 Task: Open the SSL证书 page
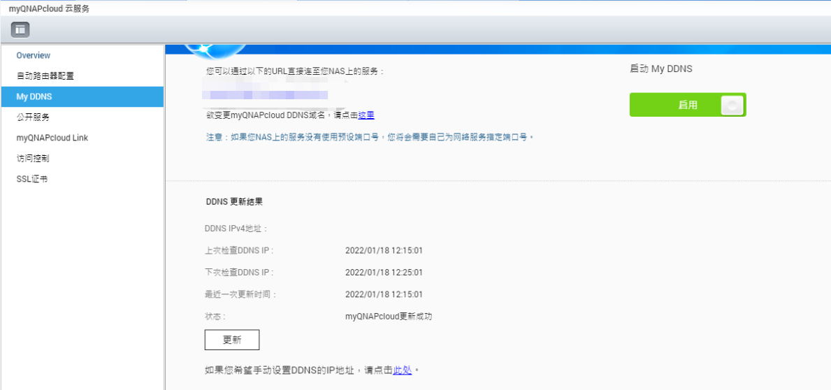pyautogui.click(x=31, y=179)
